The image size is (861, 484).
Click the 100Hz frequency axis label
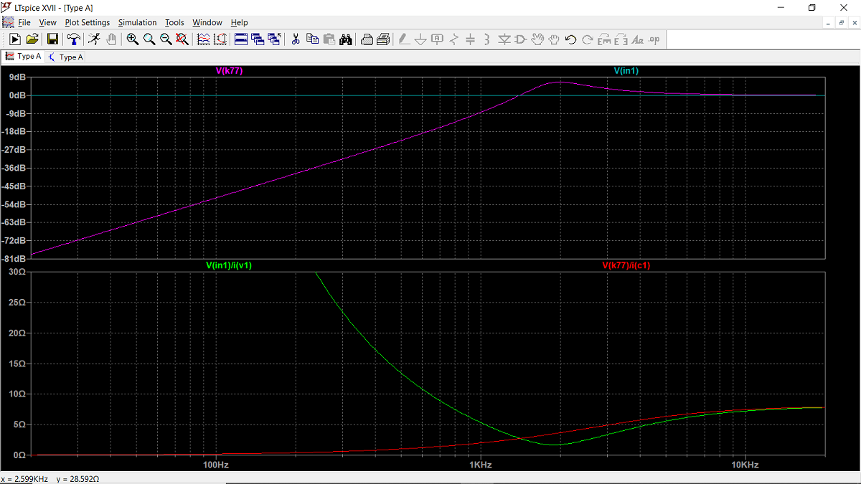tap(216, 465)
